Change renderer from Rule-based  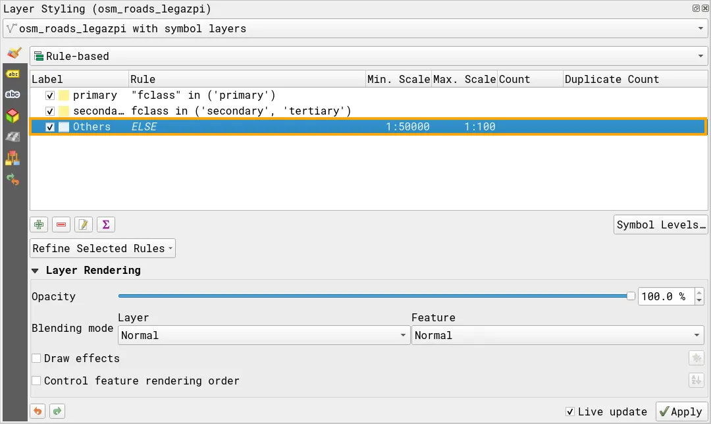coord(369,56)
